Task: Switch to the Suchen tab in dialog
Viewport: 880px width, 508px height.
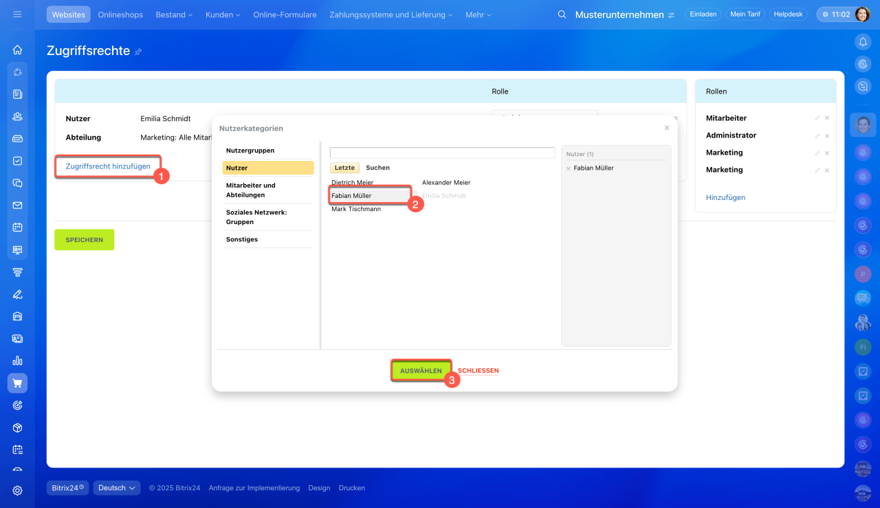Action: [377, 168]
